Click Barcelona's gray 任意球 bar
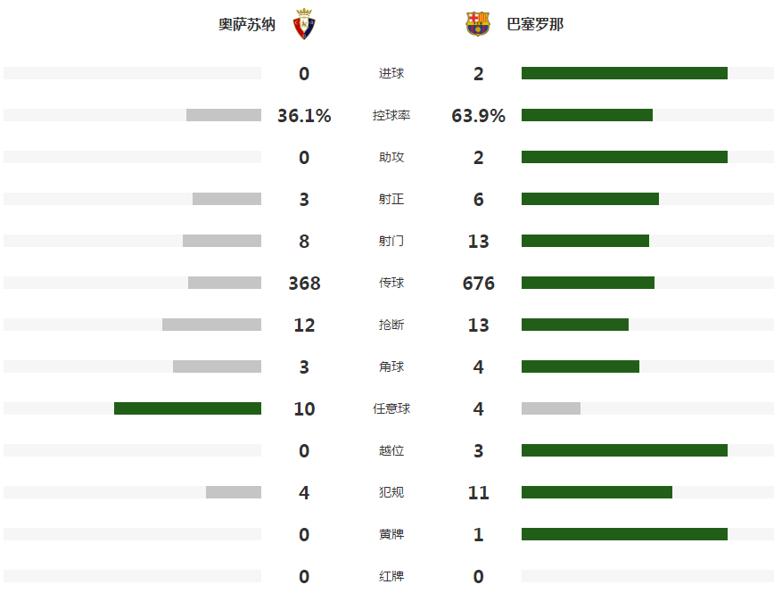The width and height of the screenshot is (774, 601). tap(551, 408)
